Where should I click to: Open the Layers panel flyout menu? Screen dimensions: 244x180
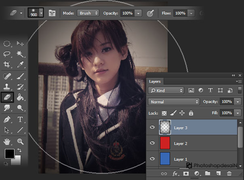click(x=239, y=81)
